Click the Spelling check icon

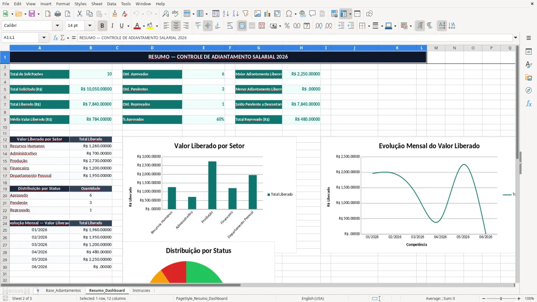click(x=175, y=14)
